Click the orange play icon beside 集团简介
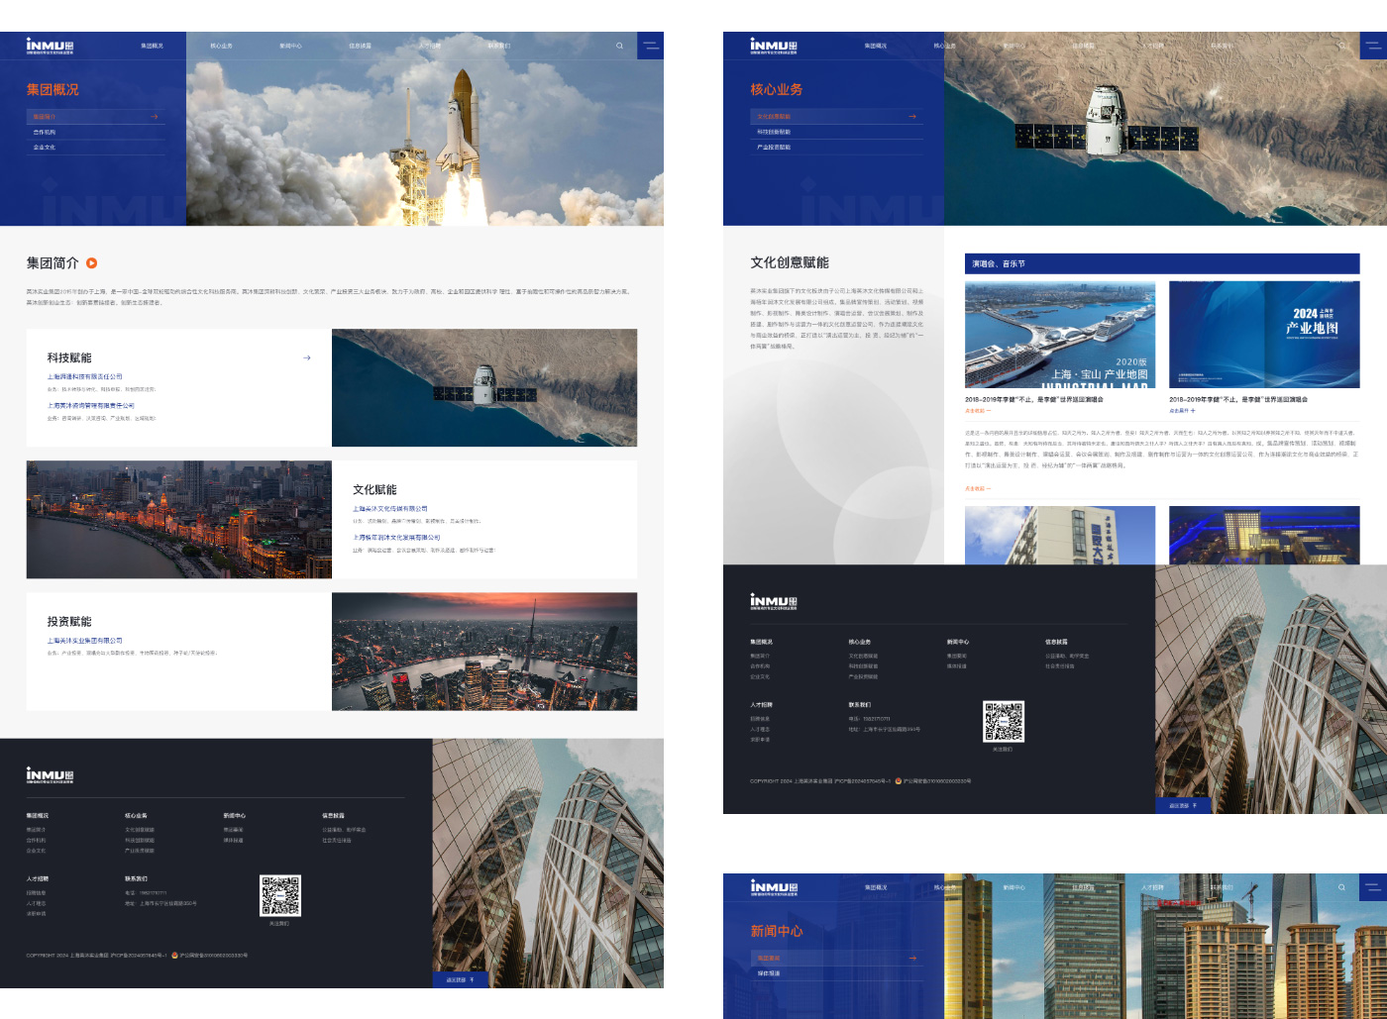Viewport: 1387px width, 1019px height. pos(92,263)
